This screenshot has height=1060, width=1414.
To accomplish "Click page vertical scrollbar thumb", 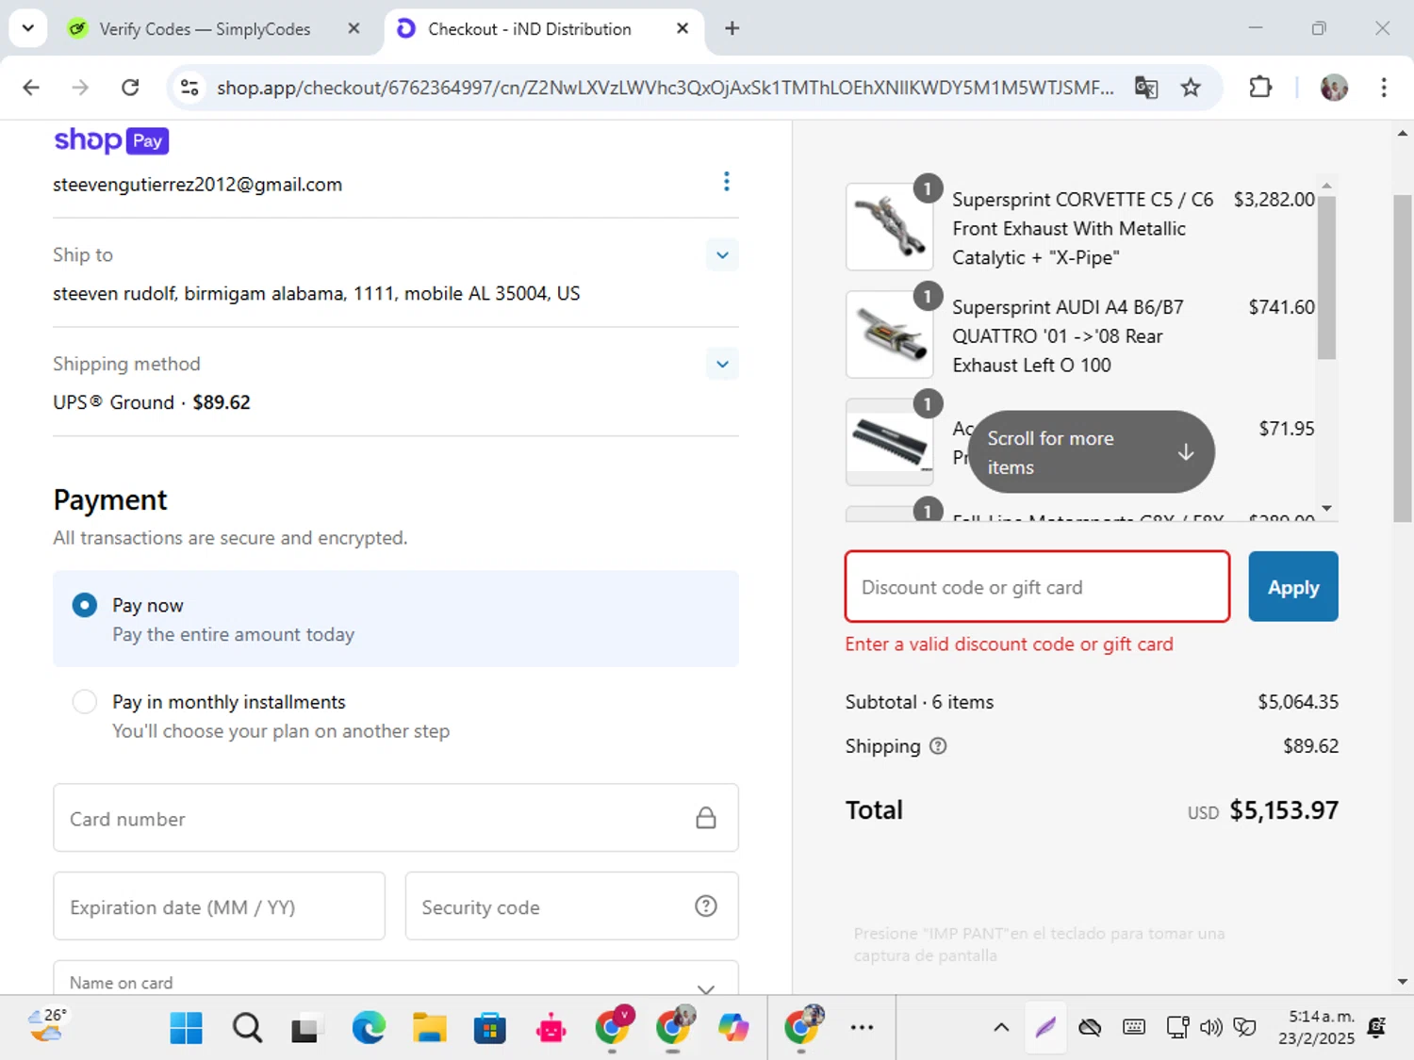I will click(x=1403, y=358).
